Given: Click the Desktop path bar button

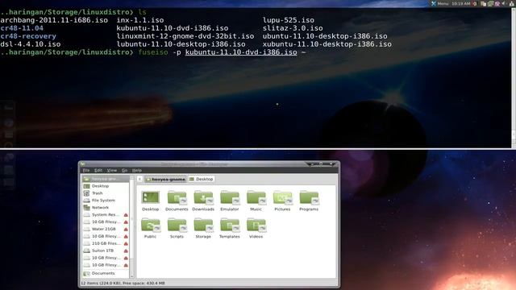Looking at the screenshot, I should (202, 179).
